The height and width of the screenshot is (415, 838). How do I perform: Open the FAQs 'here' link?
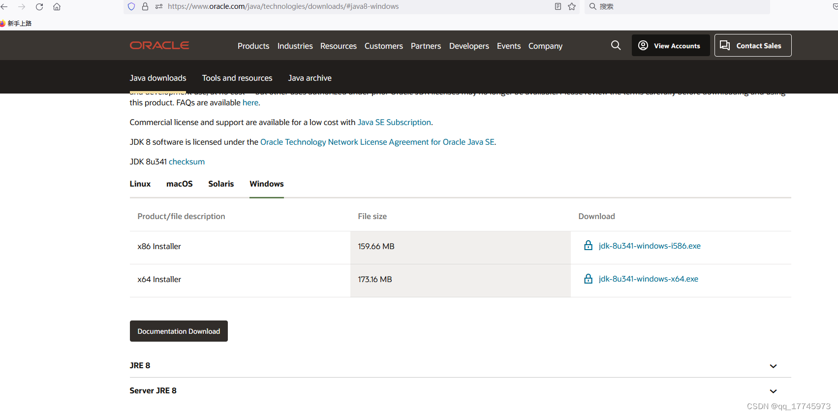point(250,102)
